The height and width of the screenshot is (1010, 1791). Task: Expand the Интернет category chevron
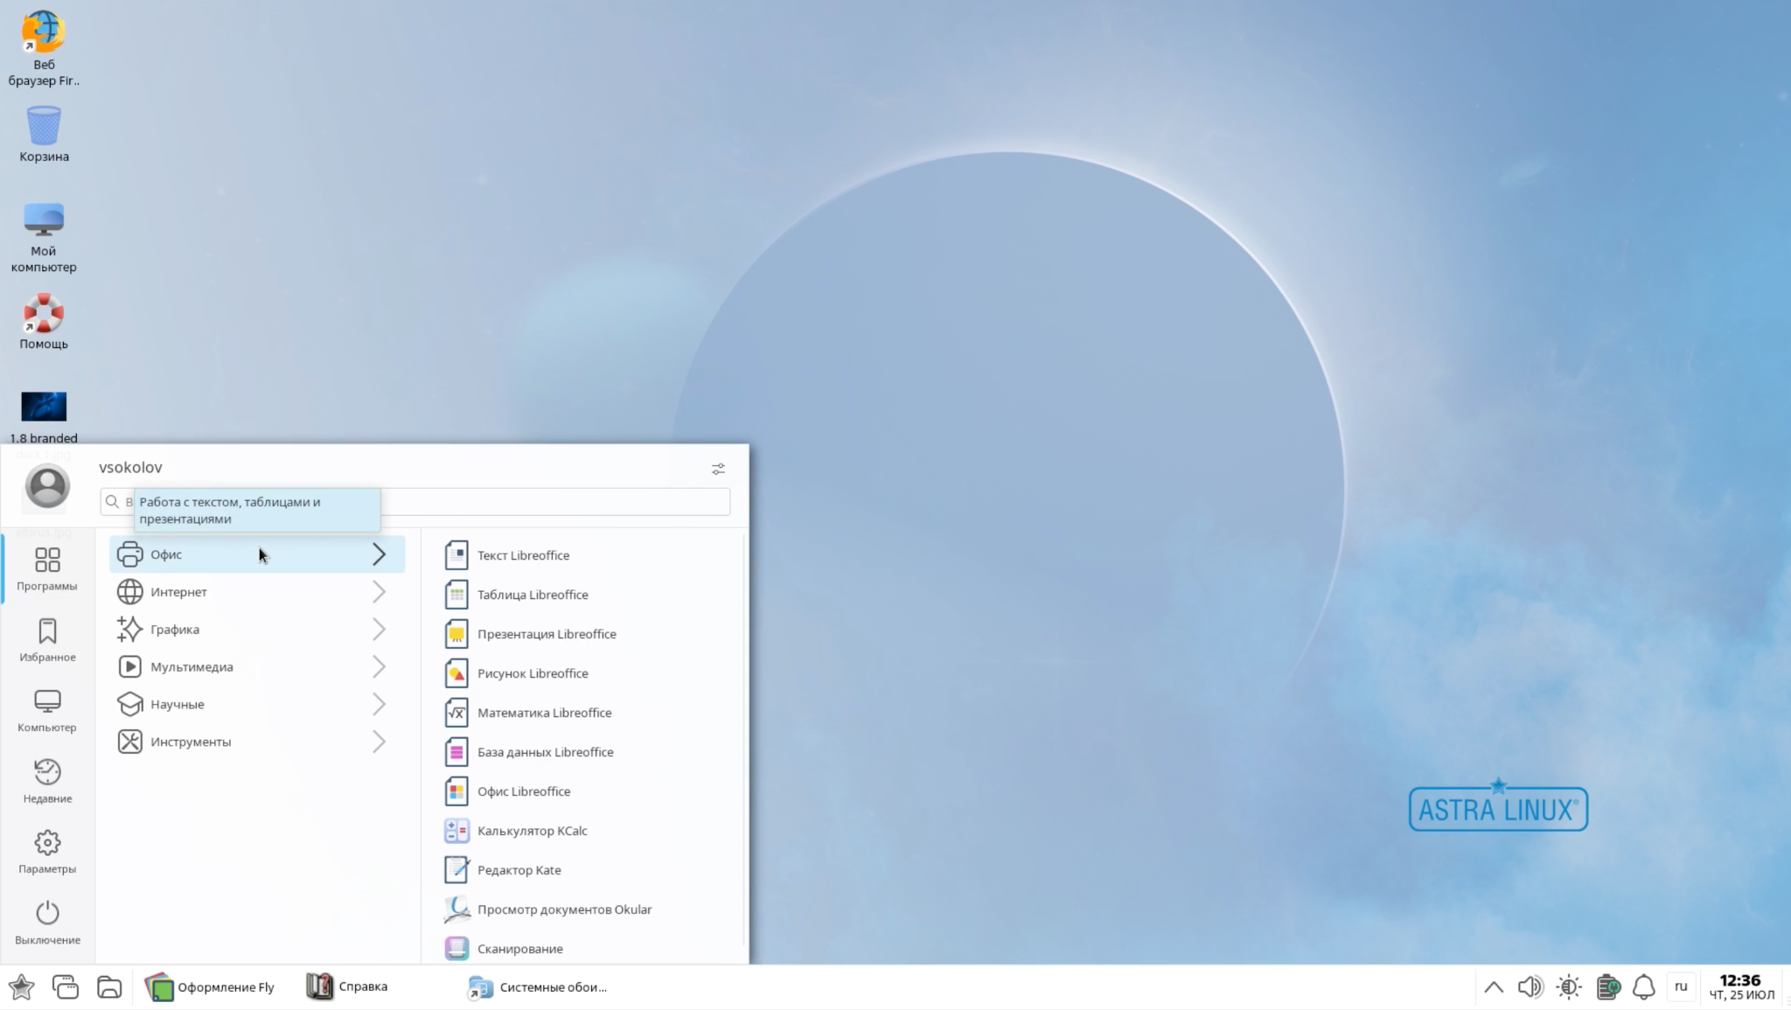click(379, 592)
